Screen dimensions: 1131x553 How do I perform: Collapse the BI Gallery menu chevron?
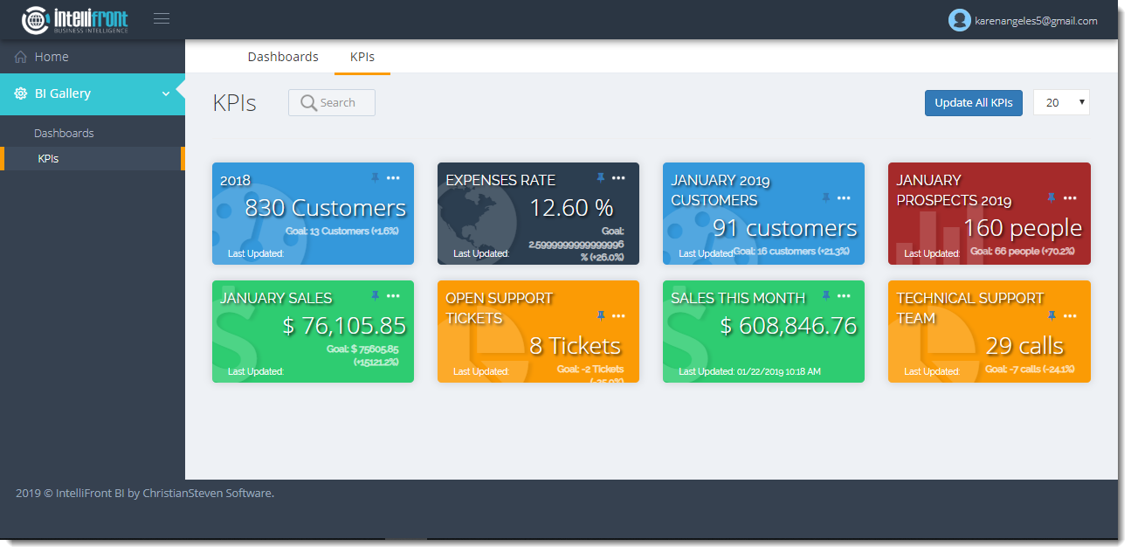pyautogui.click(x=166, y=94)
